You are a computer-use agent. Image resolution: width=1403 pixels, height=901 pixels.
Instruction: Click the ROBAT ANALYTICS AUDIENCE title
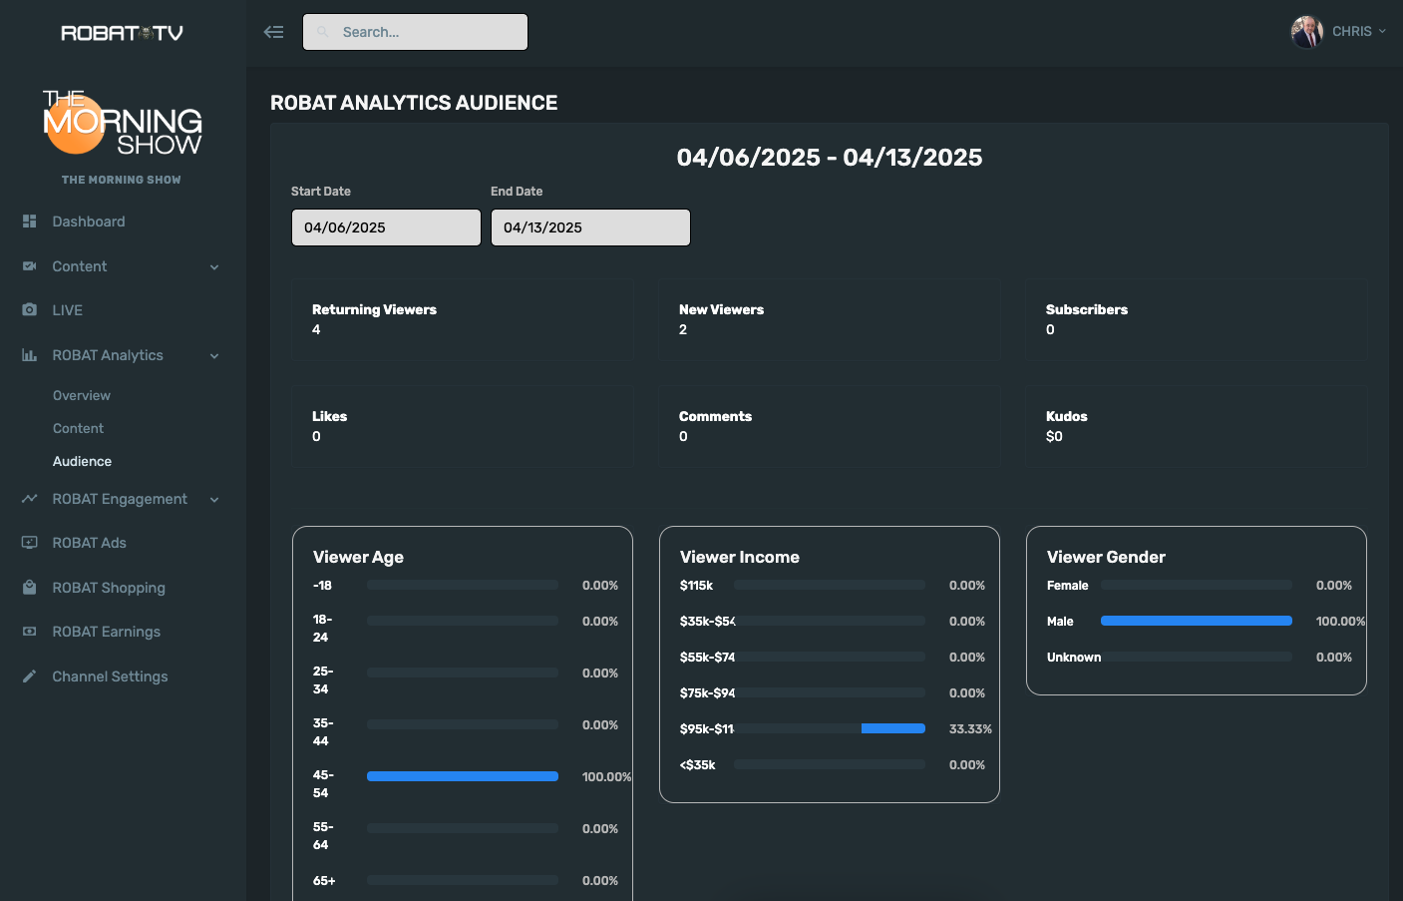(x=414, y=103)
